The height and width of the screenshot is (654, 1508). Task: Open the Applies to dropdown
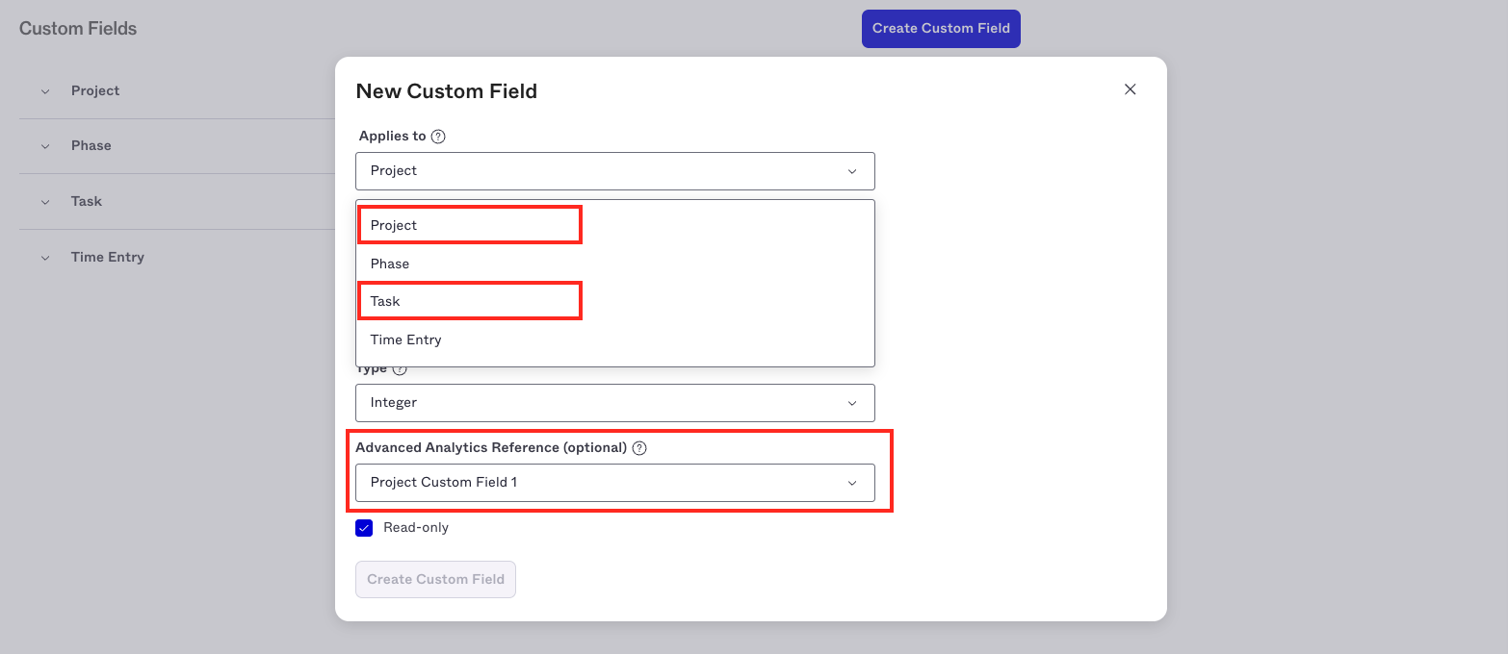615,171
